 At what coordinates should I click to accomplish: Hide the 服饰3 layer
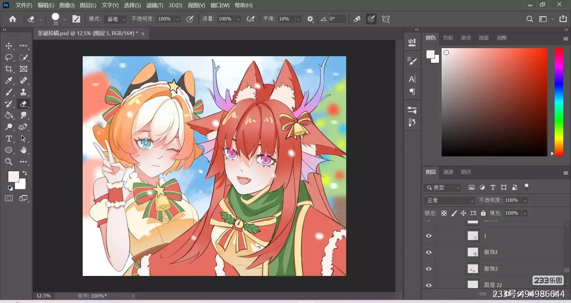point(429,269)
